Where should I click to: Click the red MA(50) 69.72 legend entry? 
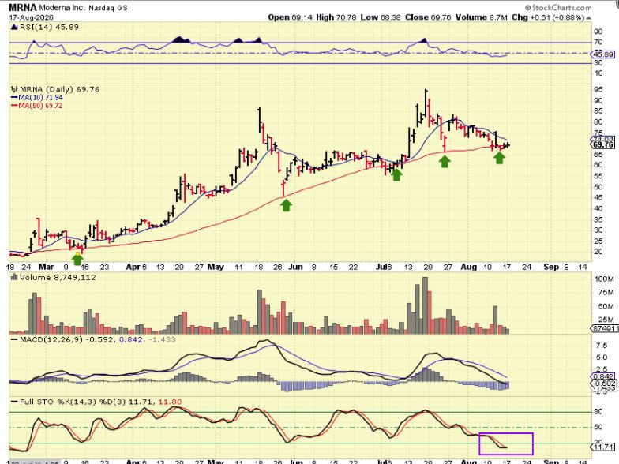(x=36, y=106)
